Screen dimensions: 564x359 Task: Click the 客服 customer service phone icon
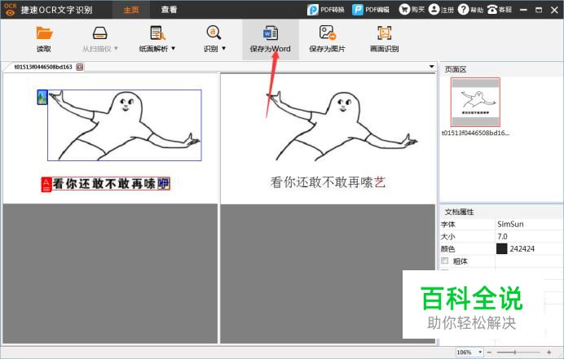pos(492,9)
